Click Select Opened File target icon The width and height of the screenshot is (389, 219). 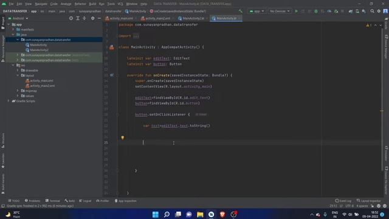coord(71,18)
